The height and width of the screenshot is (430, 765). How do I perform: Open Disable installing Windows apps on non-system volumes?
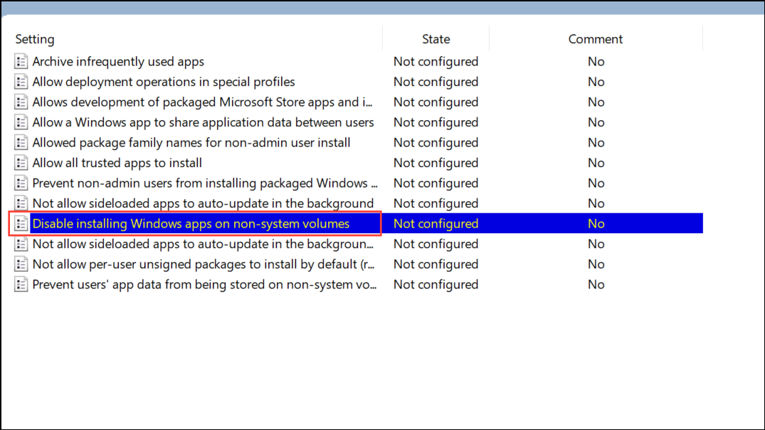[191, 224]
